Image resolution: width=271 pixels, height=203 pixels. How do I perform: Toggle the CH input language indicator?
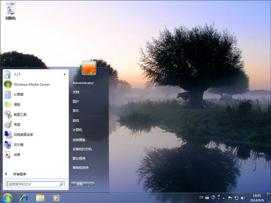click(x=201, y=198)
